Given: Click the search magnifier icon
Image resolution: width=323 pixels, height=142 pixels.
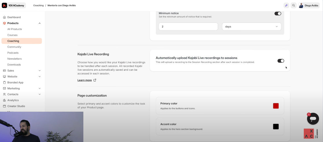Looking at the screenshot, I should (x=294, y=5).
